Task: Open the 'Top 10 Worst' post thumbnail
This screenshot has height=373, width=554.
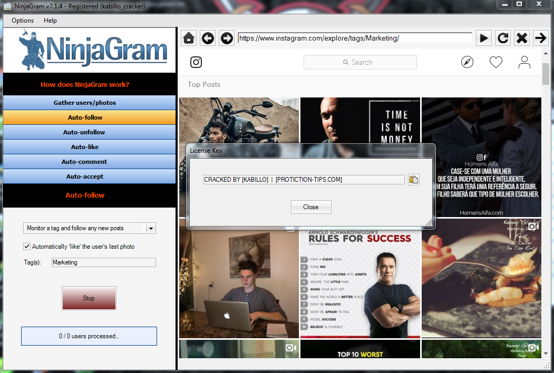Action: [360, 349]
